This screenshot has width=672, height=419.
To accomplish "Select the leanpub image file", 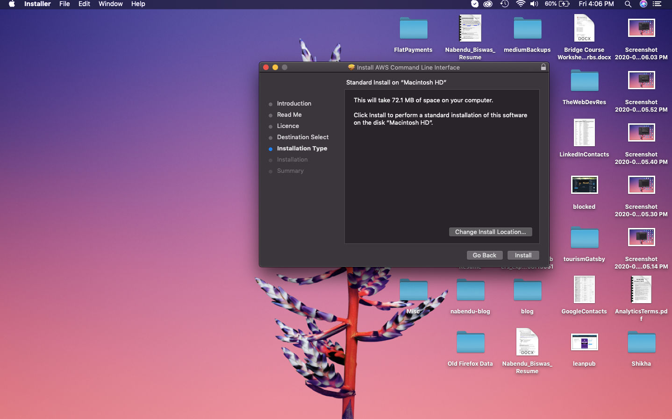I will 585,342.
